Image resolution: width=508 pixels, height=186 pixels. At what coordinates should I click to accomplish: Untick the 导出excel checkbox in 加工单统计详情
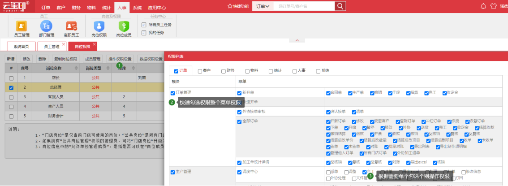coord(408,162)
